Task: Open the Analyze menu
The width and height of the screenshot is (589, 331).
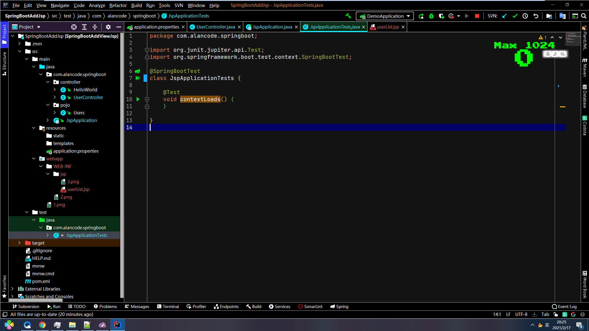Action: (97, 5)
